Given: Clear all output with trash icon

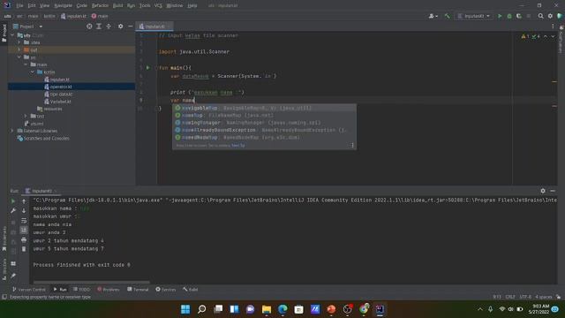Looking at the screenshot, I should coord(24,249).
